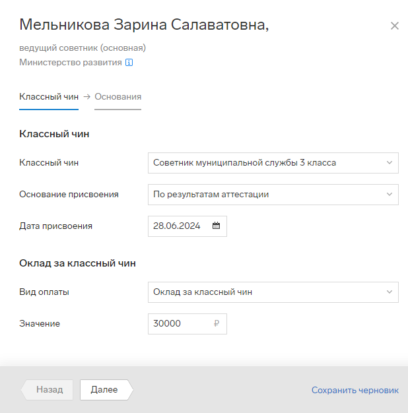The height and width of the screenshot is (413, 408).
Task: Expand the Классный чин dropdown chevron
Action: [x=390, y=162]
